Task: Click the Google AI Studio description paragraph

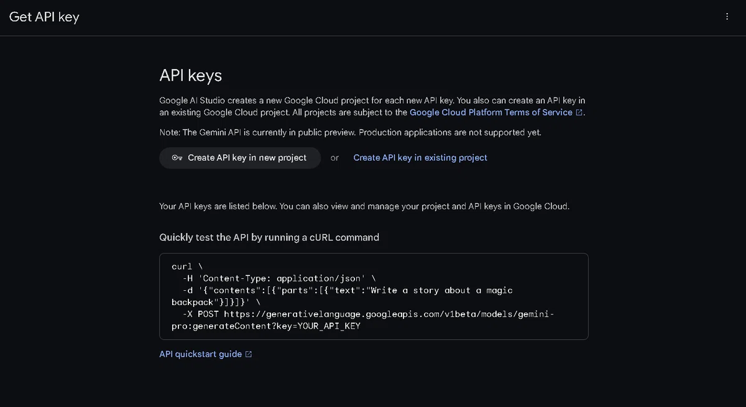Action: (x=373, y=106)
